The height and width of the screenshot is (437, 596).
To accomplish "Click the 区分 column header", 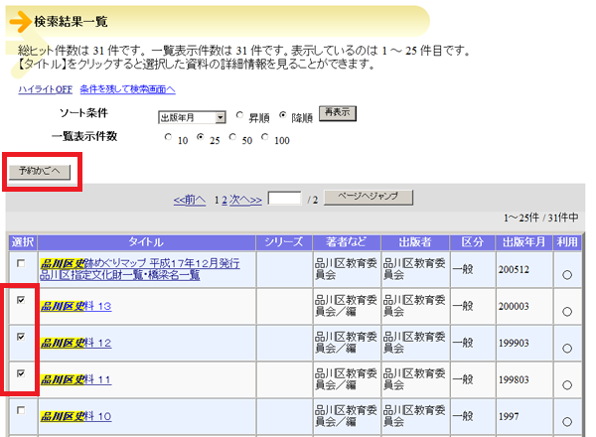I will coord(473,242).
